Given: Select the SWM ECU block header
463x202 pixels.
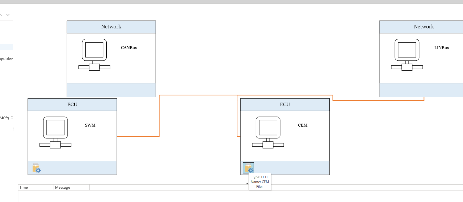Looking at the screenshot, I should 72,105.
